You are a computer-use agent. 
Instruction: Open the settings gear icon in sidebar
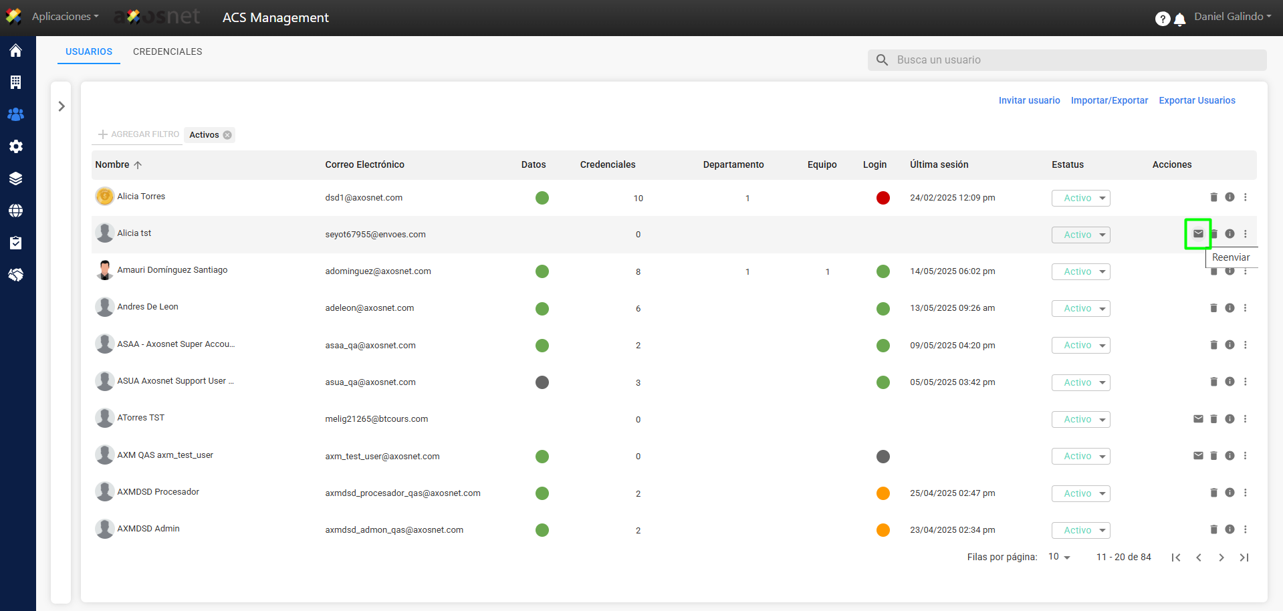(16, 146)
